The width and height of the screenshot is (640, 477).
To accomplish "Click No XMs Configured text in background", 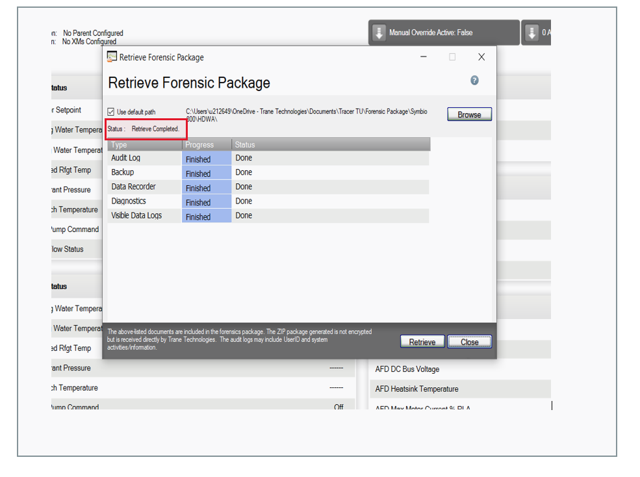I will pos(89,42).
